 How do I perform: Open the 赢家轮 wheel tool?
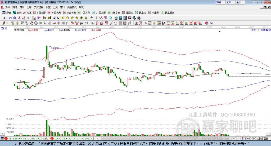[x=140, y=13]
